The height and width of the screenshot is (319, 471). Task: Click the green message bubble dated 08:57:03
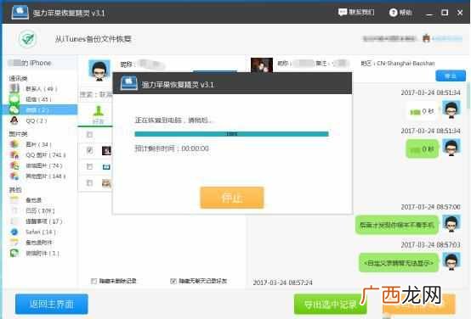[x=399, y=263]
